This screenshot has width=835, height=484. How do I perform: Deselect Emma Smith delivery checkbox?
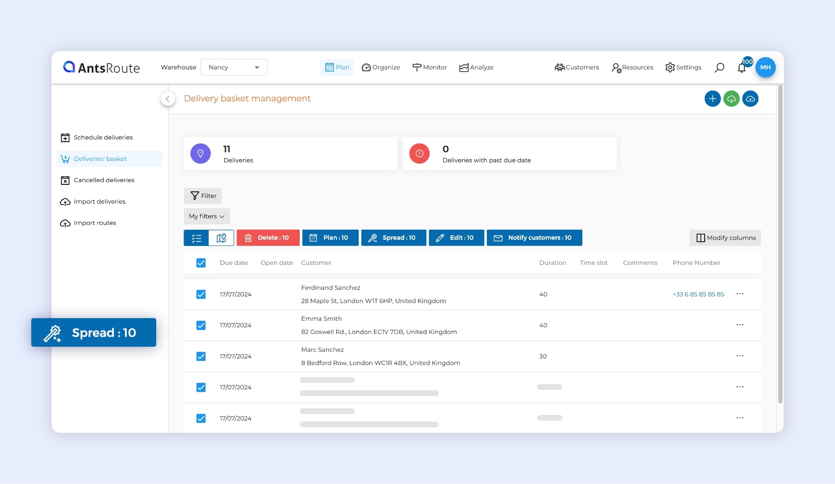[201, 325]
